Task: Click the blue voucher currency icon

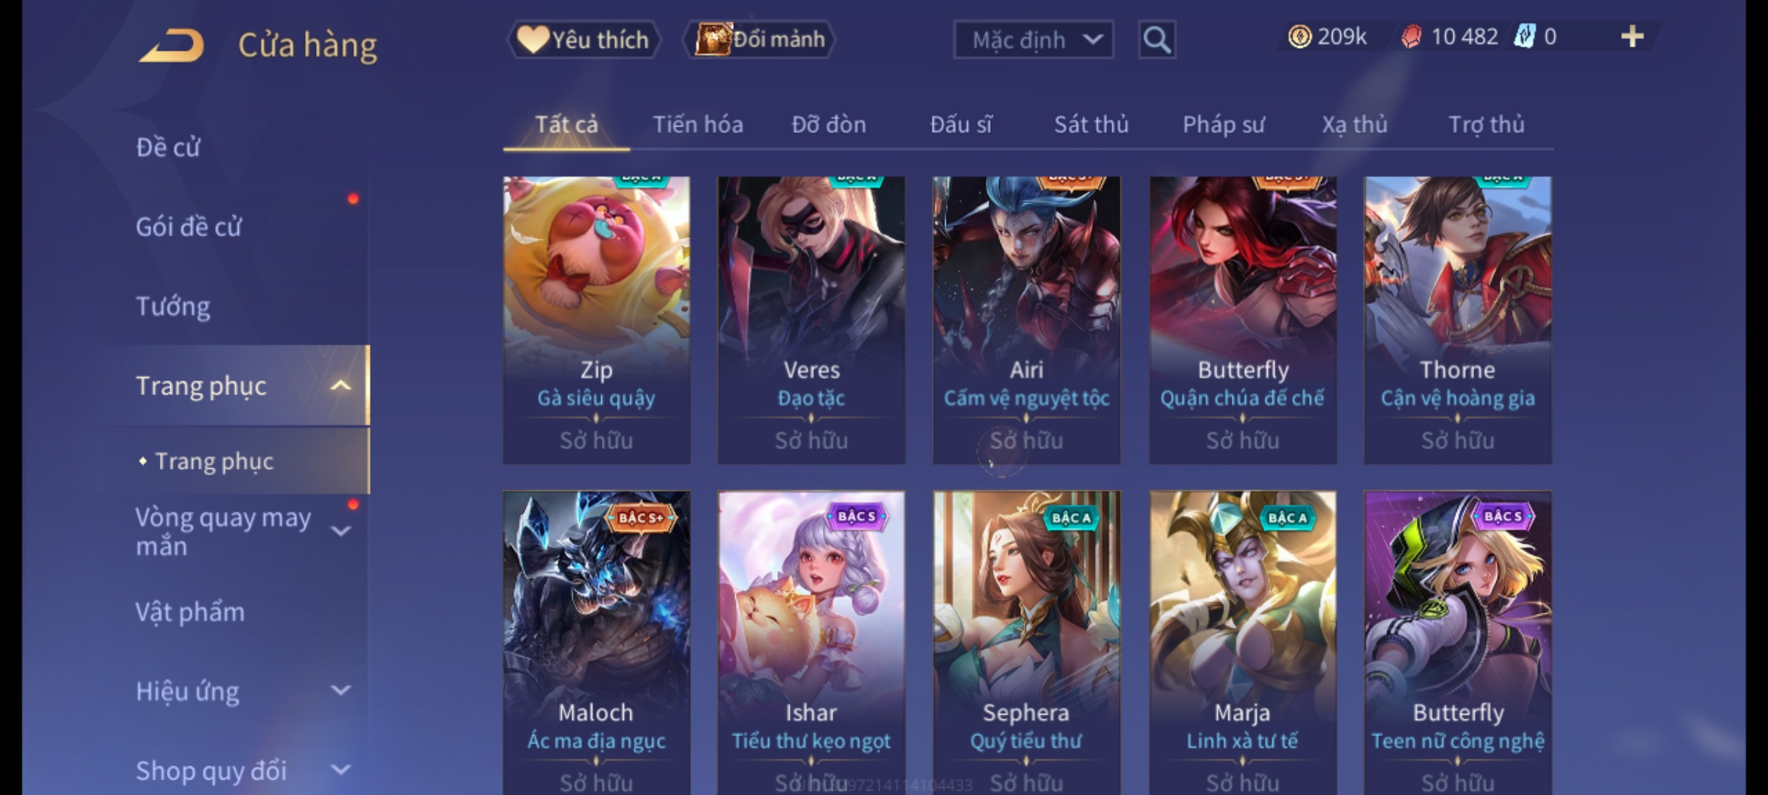Action: coord(1523,37)
